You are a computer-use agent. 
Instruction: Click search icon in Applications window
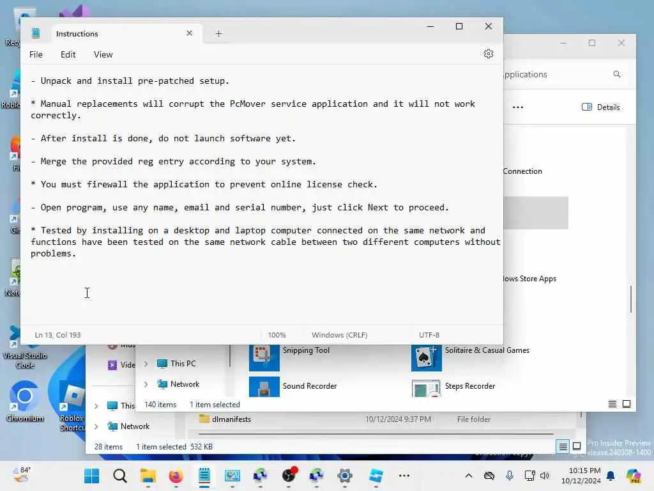click(x=617, y=74)
